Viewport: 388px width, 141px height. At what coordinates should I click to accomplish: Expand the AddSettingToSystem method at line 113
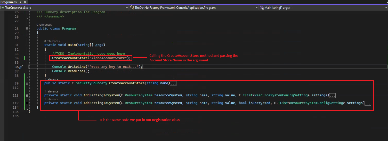click(27, 95)
